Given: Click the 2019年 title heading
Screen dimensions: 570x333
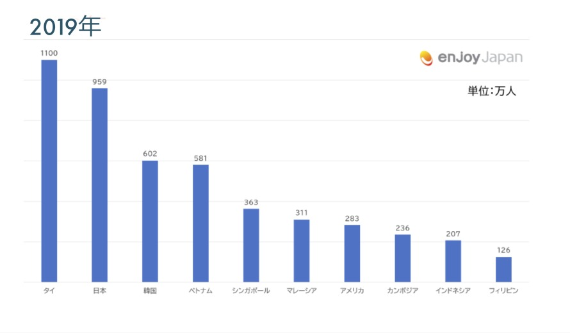Looking at the screenshot, I should pos(65,26).
